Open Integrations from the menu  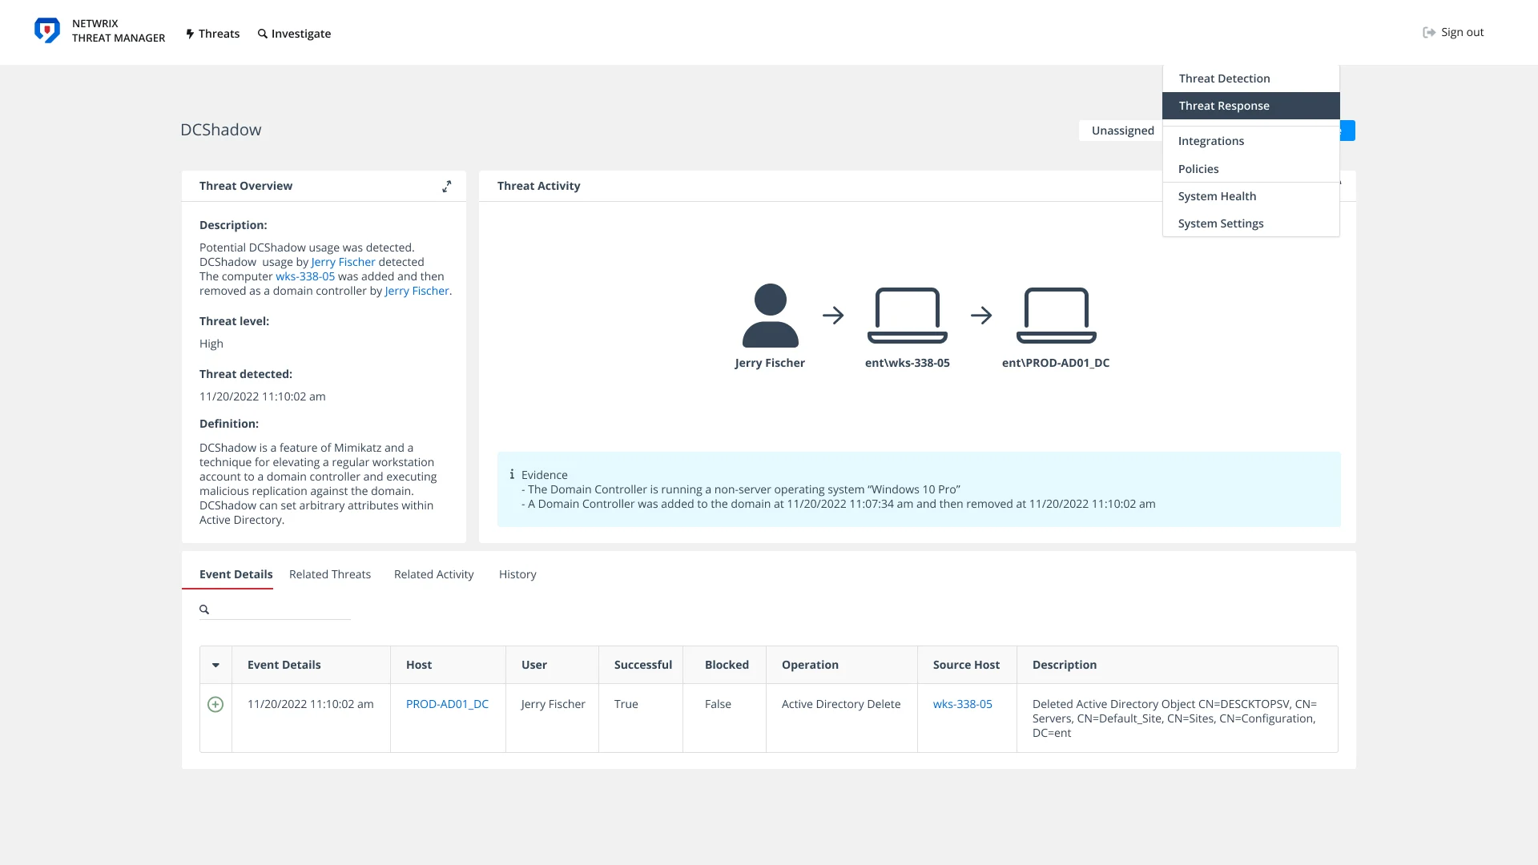click(x=1250, y=141)
